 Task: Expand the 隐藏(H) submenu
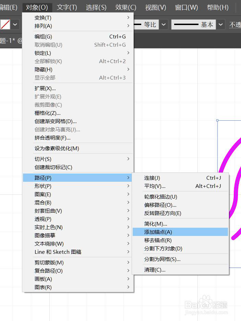(x=78, y=69)
